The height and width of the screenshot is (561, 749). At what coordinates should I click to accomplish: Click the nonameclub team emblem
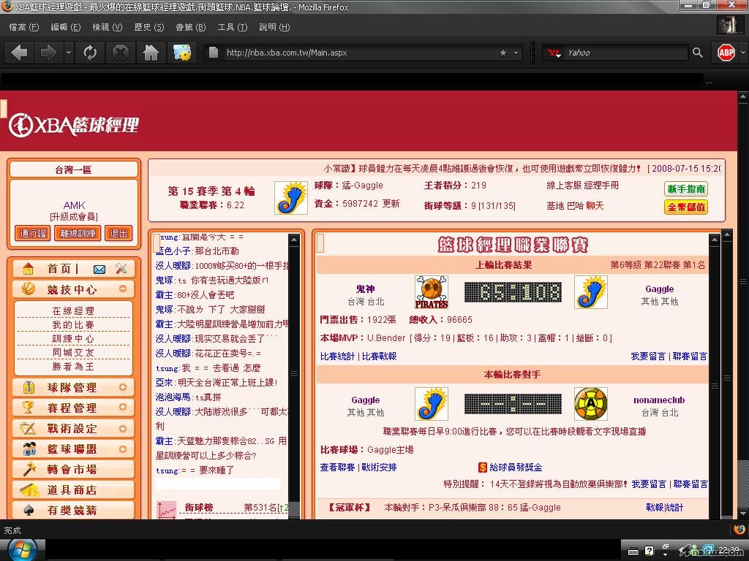click(590, 404)
